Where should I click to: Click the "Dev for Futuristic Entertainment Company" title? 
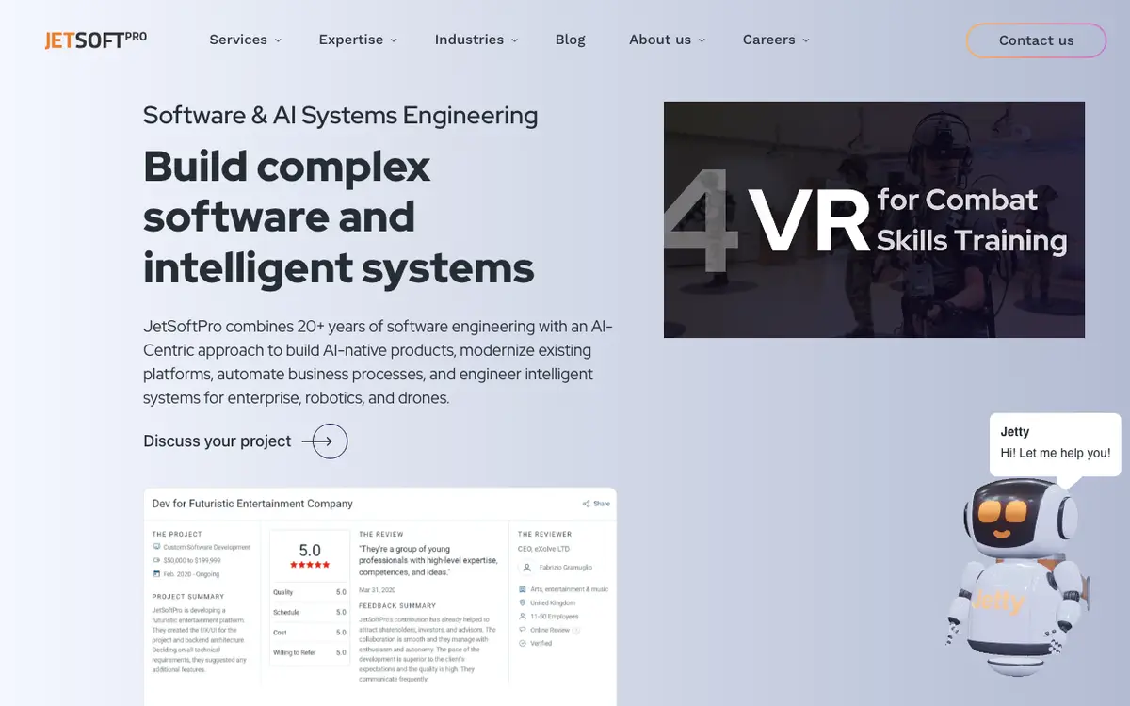coord(252,504)
